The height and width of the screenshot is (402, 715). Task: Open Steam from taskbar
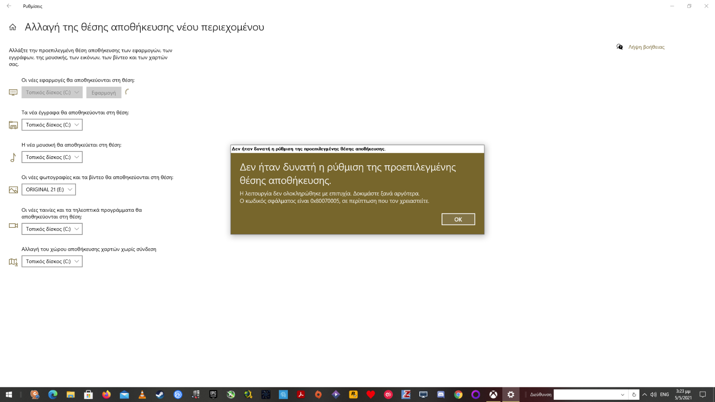point(160,394)
